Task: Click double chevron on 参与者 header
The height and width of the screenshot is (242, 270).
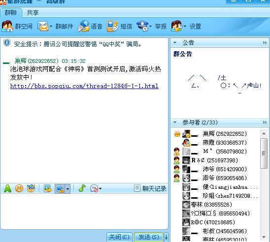Action: pos(265,122)
